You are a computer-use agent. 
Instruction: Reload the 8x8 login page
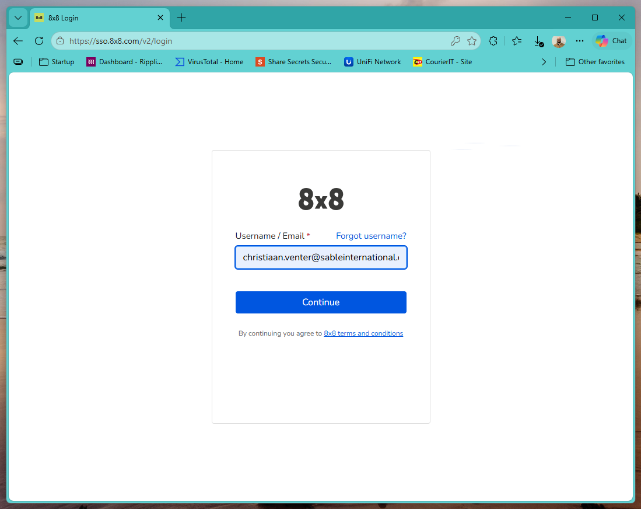[x=39, y=41]
